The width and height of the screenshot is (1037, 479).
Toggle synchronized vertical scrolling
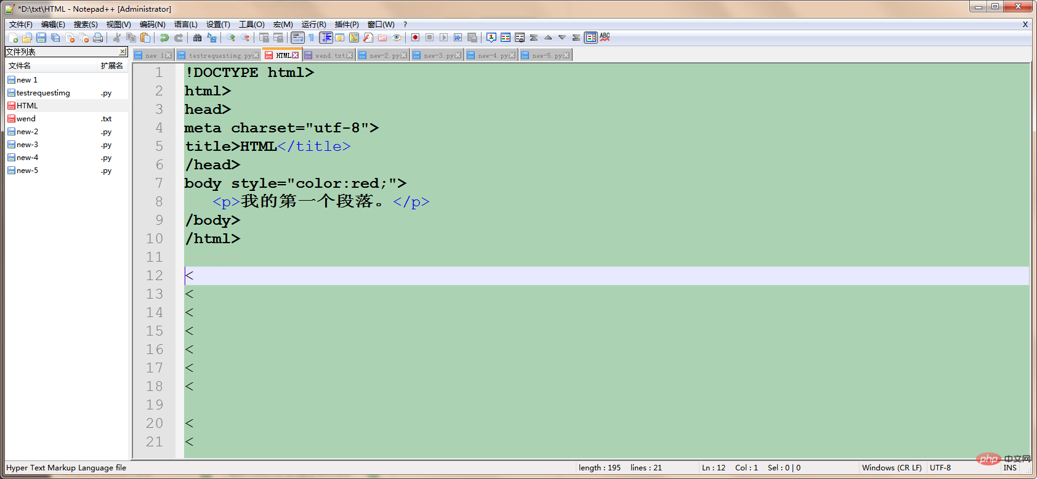pos(264,38)
